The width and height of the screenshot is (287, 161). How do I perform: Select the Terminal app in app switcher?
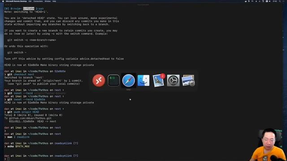113,80
